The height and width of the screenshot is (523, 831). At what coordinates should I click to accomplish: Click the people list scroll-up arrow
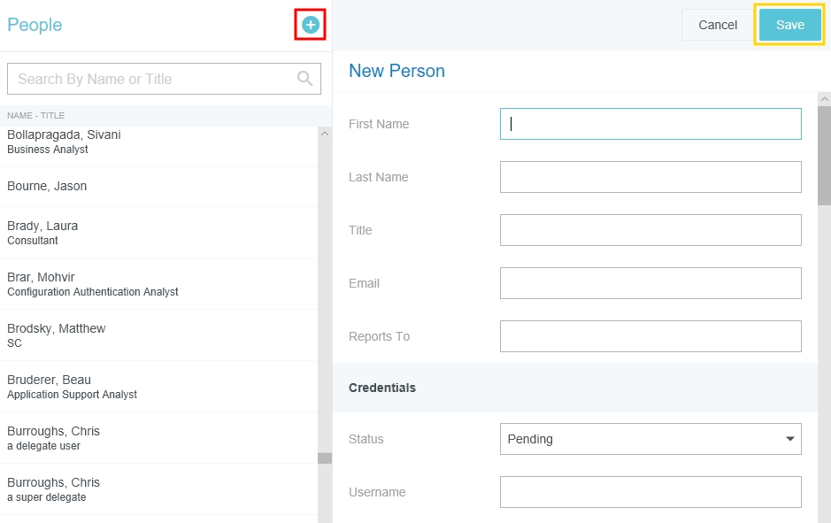(325, 134)
